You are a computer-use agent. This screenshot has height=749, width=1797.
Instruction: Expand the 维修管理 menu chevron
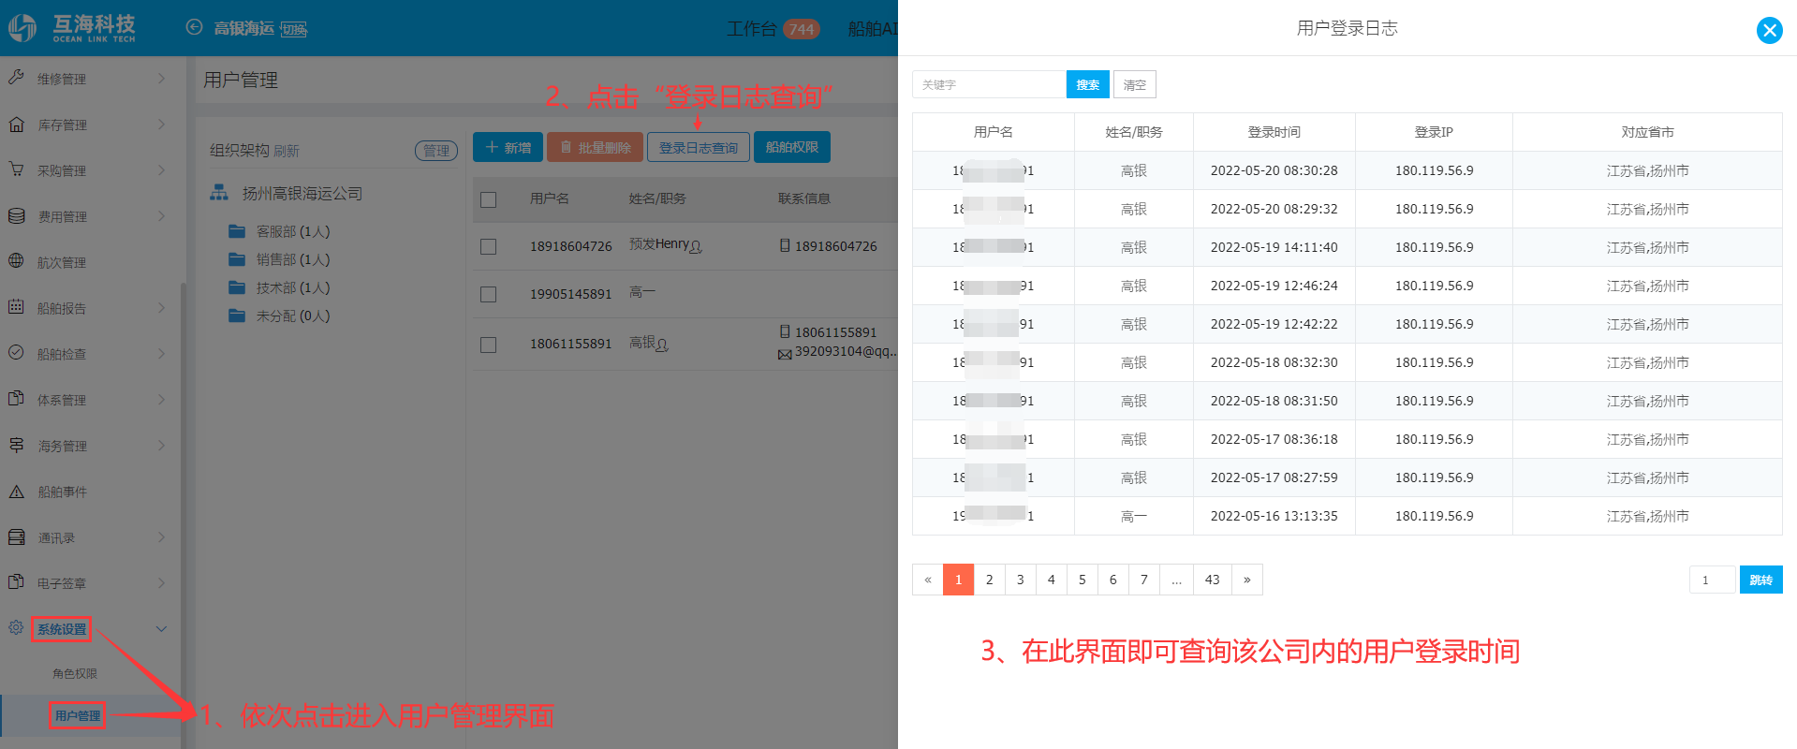[161, 79]
